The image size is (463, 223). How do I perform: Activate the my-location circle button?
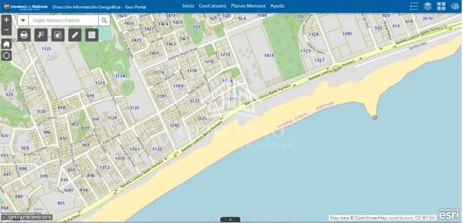click(6, 55)
